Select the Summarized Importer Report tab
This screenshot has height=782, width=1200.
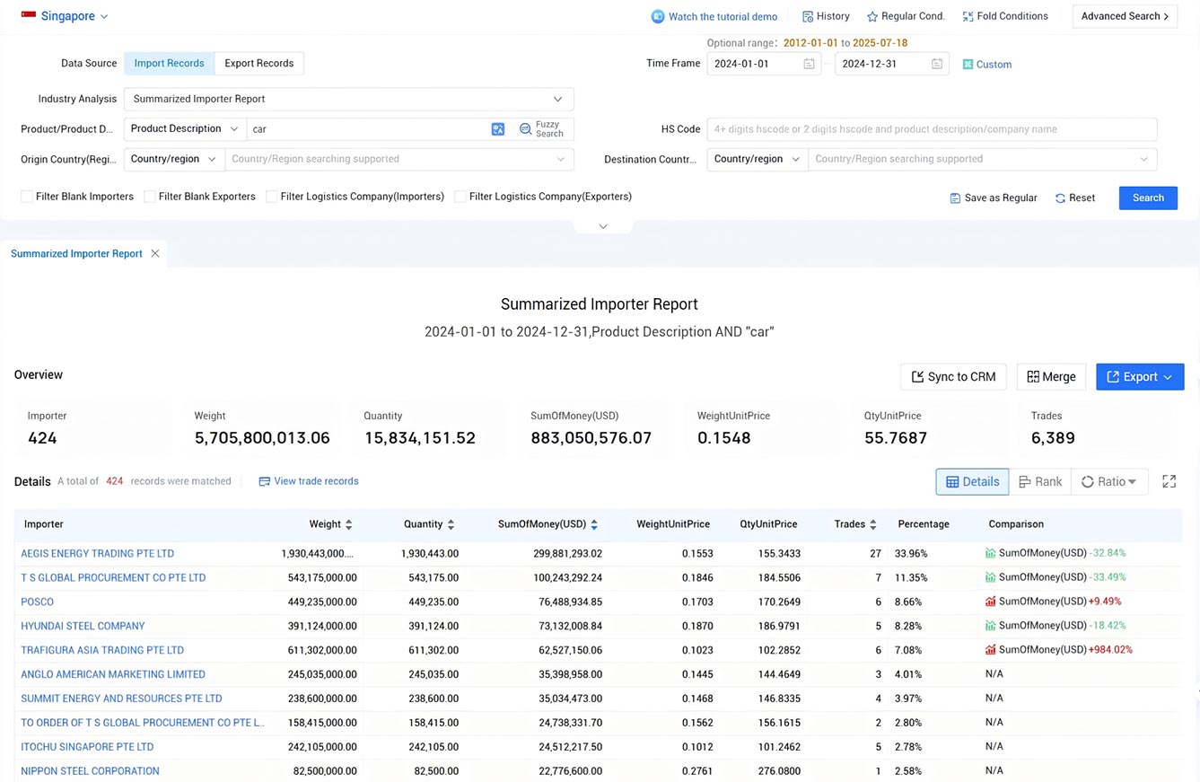76,254
